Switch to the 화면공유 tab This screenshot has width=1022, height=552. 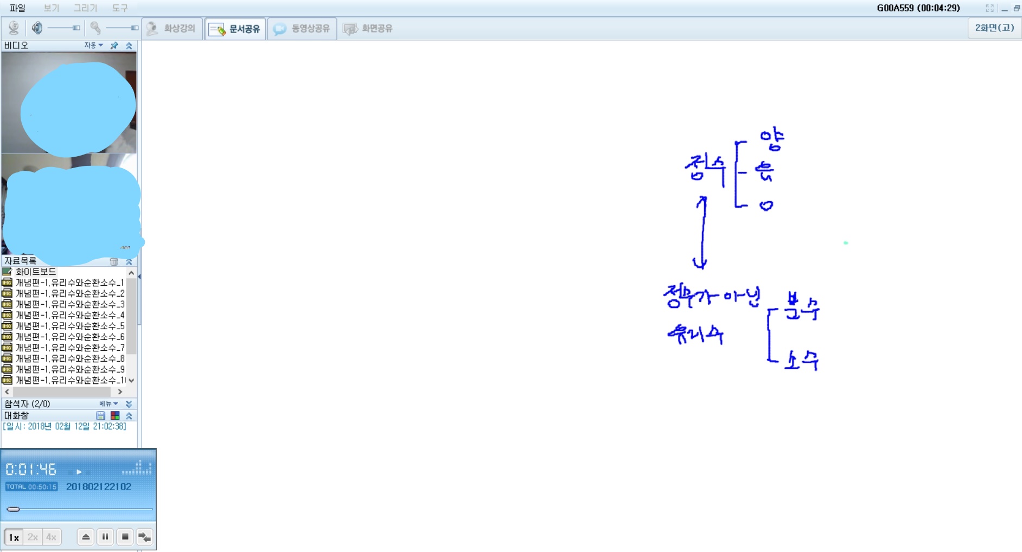click(x=369, y=28)
